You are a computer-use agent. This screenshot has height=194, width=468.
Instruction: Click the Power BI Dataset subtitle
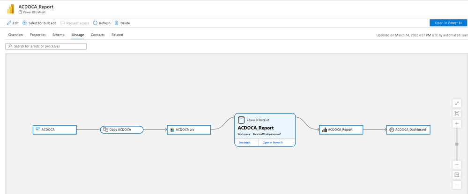click(34, 12)
